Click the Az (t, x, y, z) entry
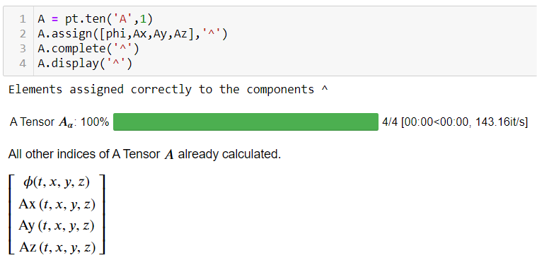The width and height of the screenshot is (537, 265). 57,247
